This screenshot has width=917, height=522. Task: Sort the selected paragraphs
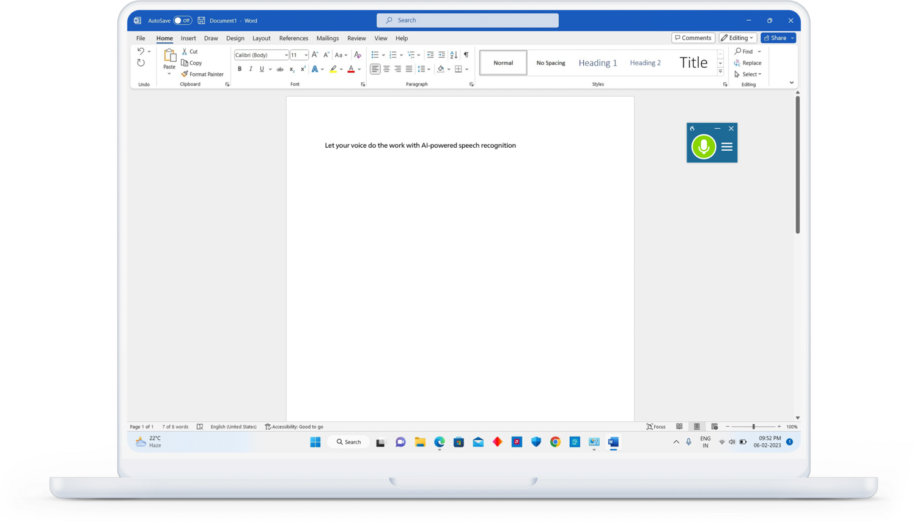(x=454, y=55)
